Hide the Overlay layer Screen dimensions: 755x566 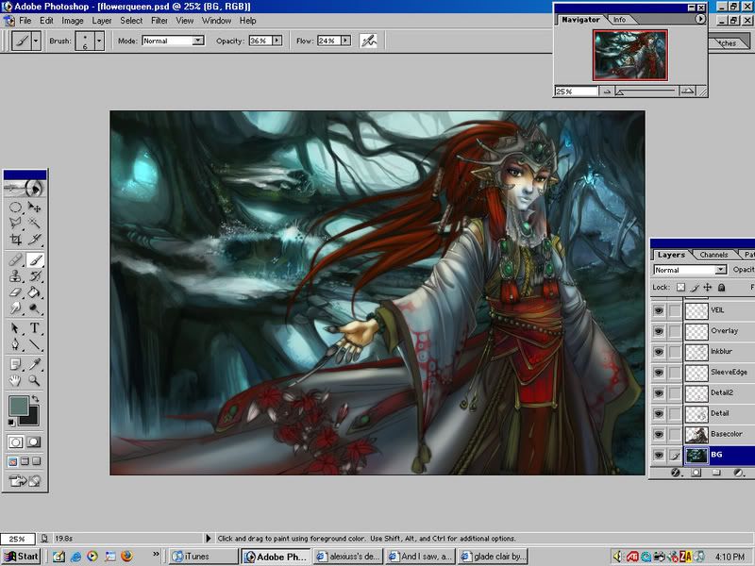[658, 332]
